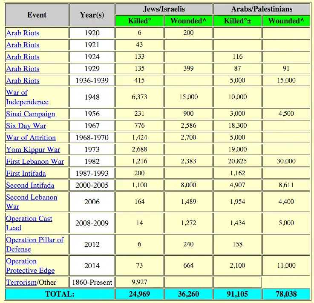Open the Terrorism link in last row
Image resolution: width=314 pixels, height=303 pixels.
tap(21, 282)
